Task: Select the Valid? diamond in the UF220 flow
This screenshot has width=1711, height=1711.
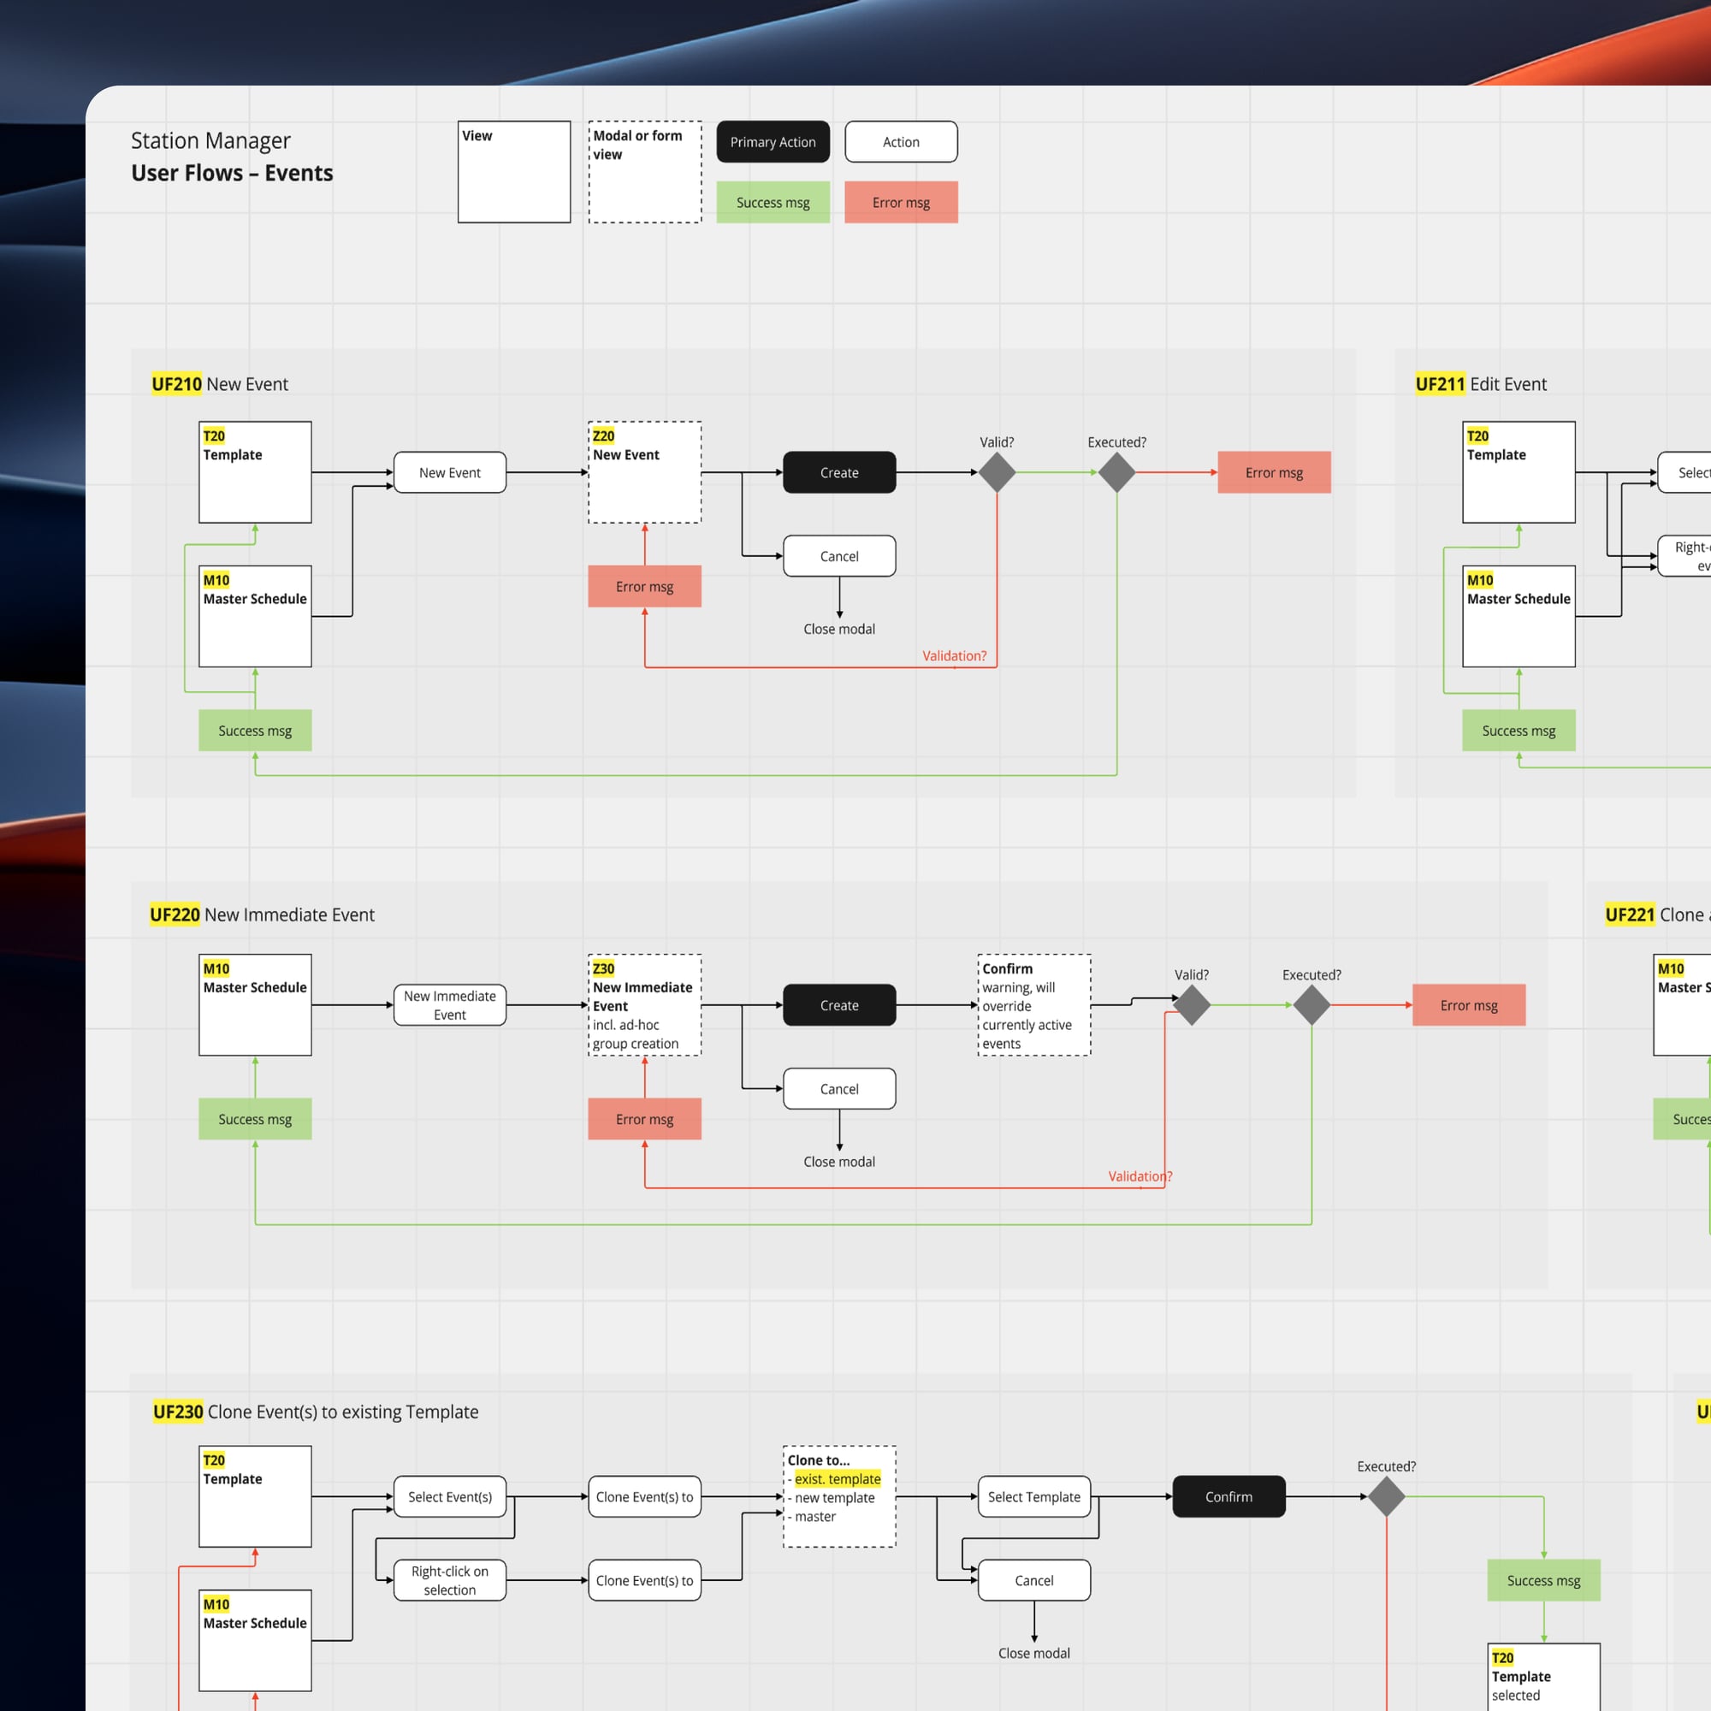Action: (1191, 1005)
